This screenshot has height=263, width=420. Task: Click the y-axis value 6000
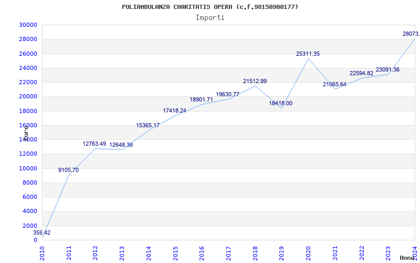point(30,197)
